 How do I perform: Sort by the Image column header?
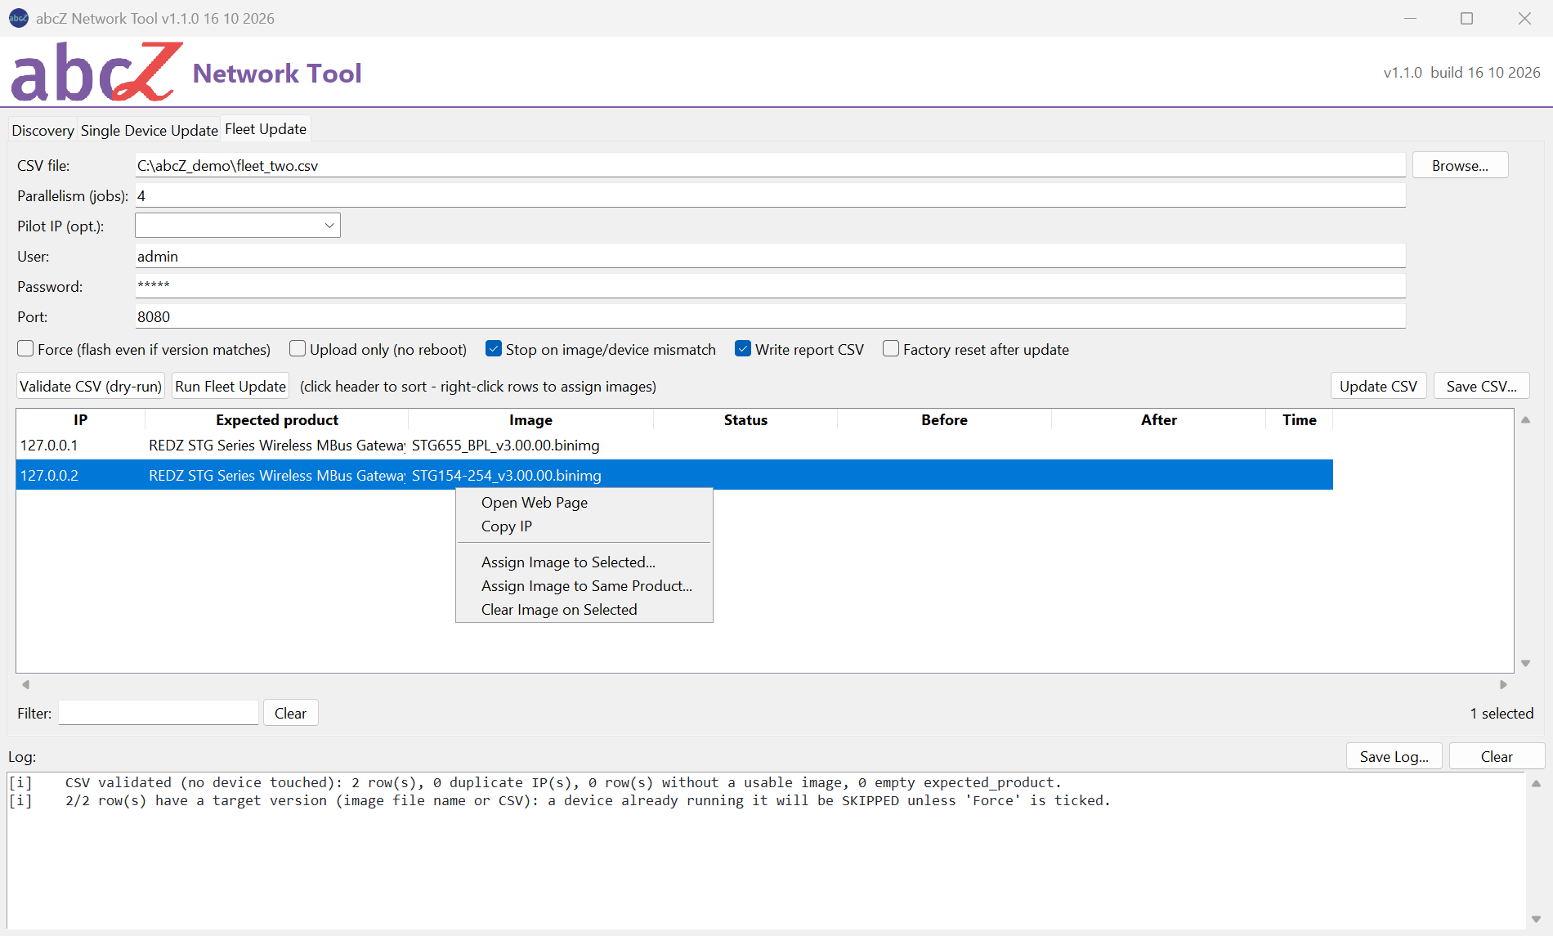point(530,419)
